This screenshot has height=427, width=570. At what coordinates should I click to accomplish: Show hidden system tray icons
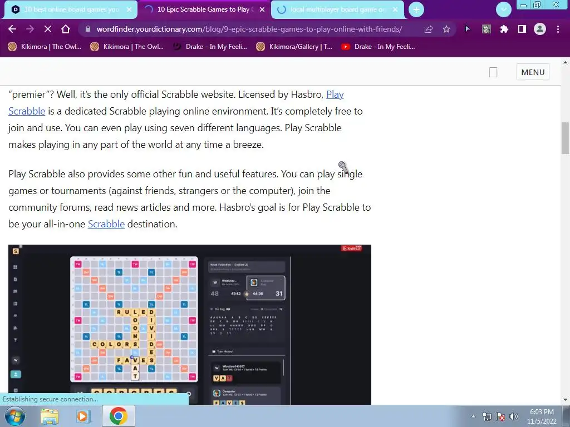point(473,416)
